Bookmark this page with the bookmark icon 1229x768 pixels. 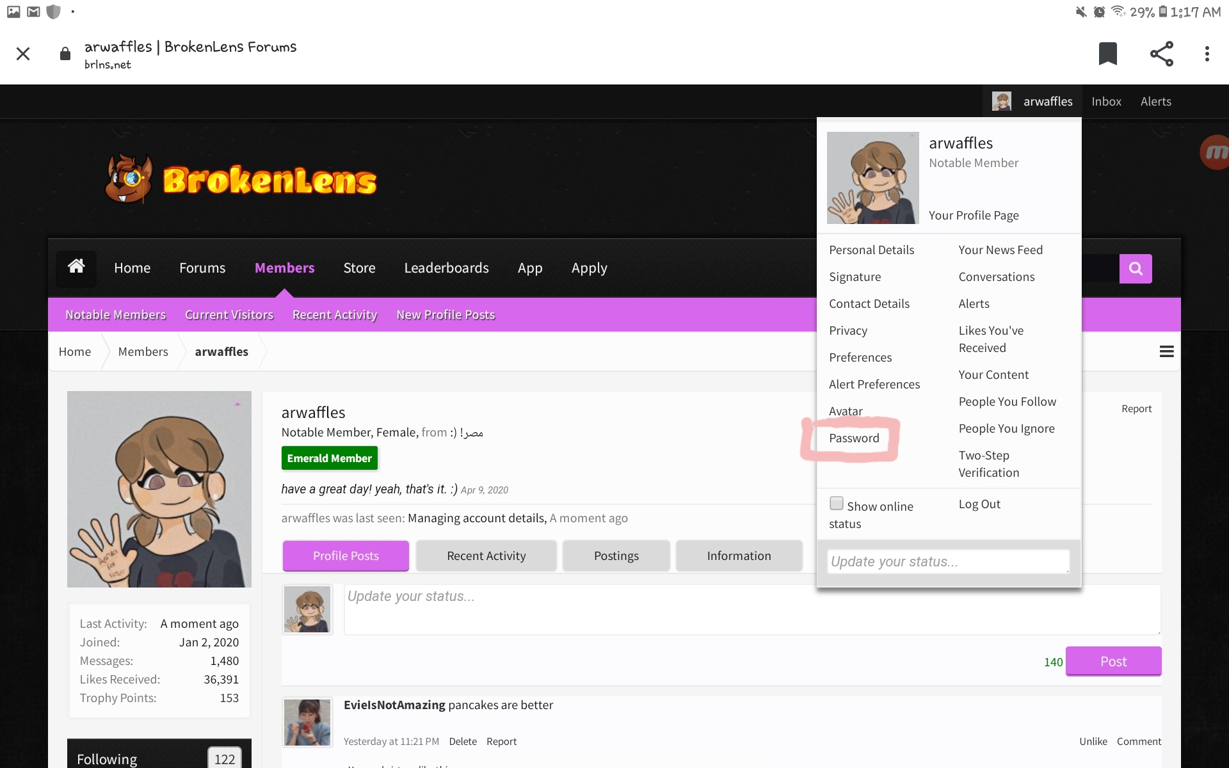pos(1107,54)
